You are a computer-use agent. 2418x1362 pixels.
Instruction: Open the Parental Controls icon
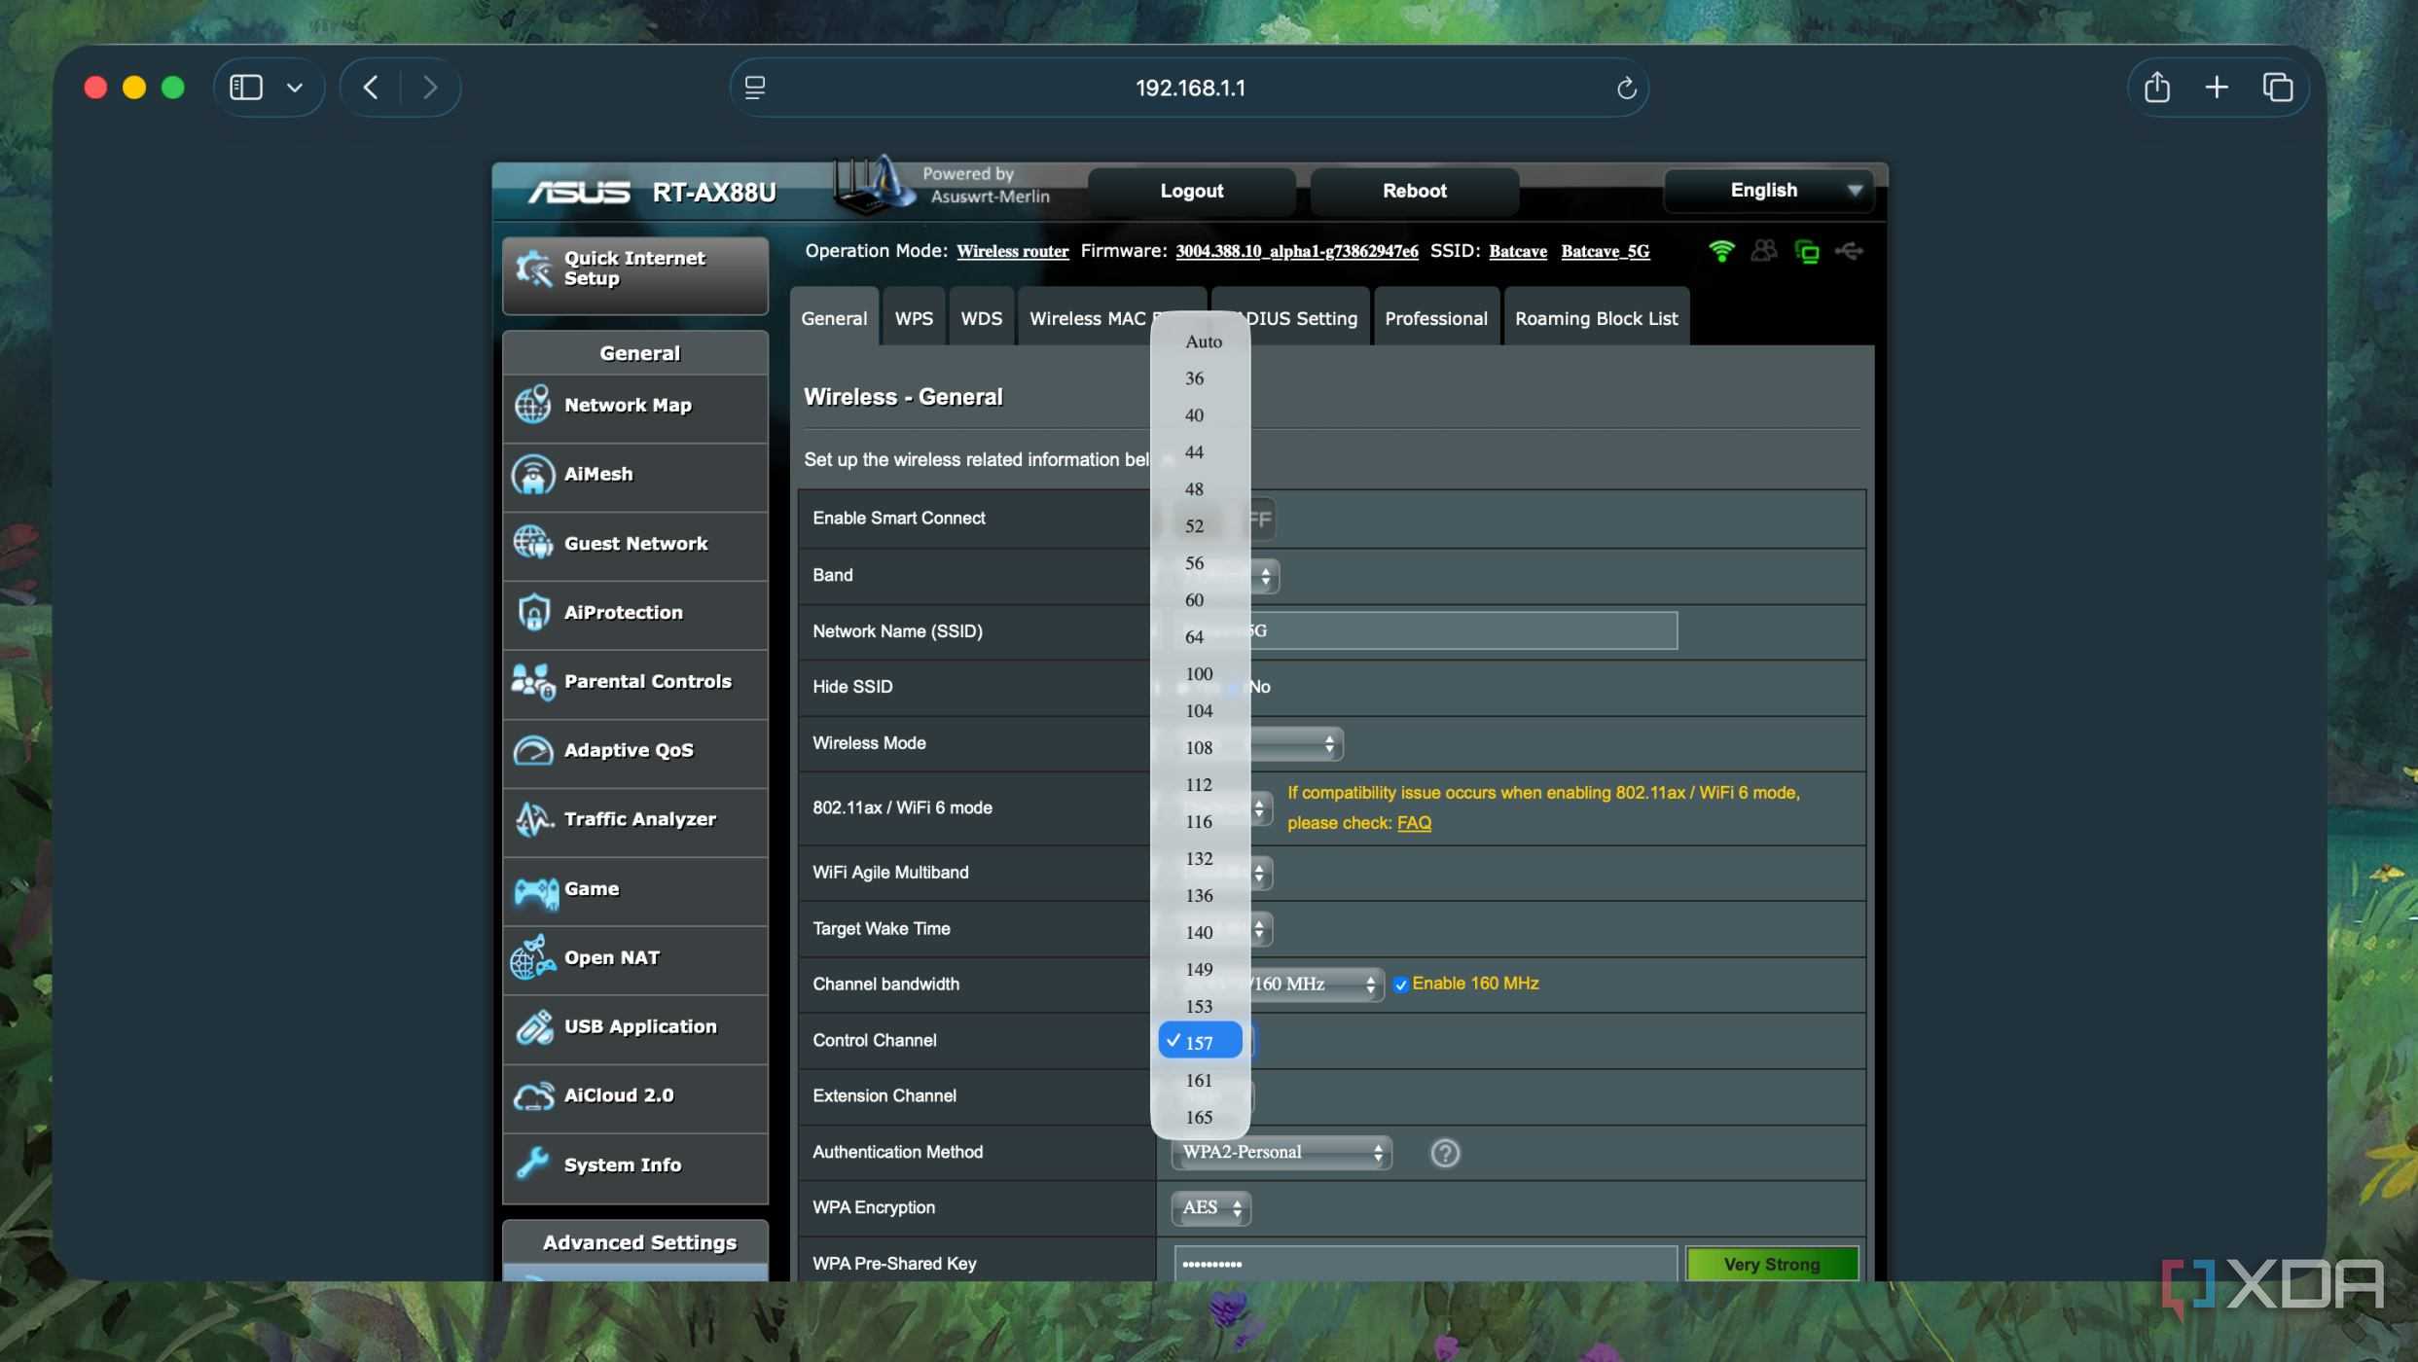(x=532, y=681)
